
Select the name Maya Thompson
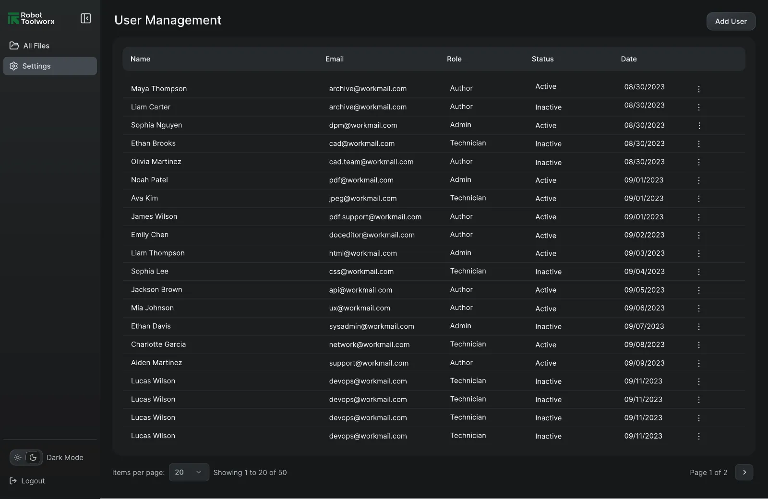pos(159,89)
